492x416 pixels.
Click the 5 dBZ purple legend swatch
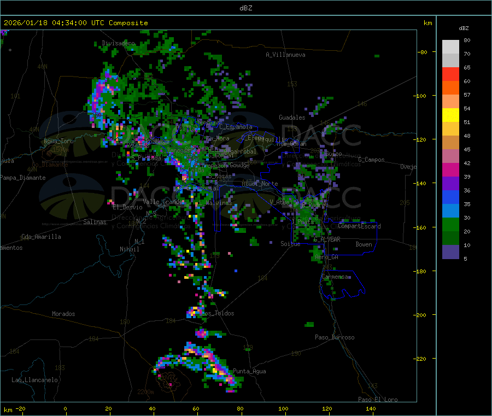(x=450, y=252)
